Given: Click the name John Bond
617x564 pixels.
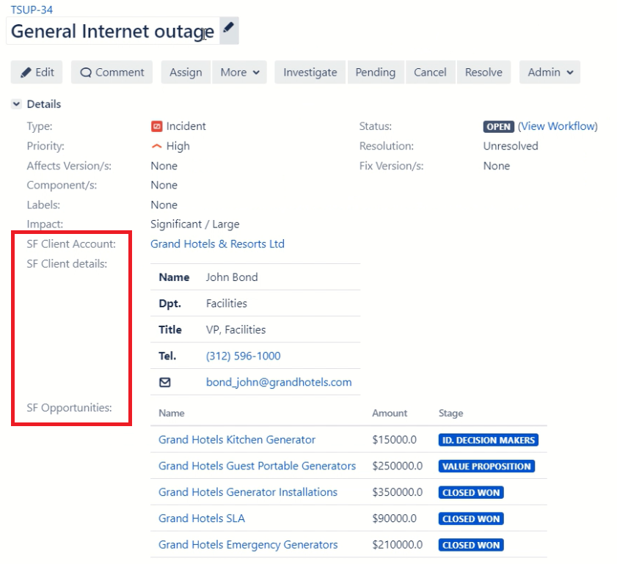Looking at the screenshot, I should [x=232, y=277].
